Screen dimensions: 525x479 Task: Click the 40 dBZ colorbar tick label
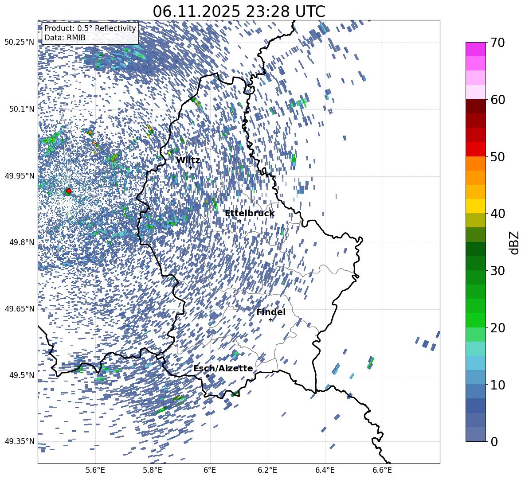coord(498,214)
